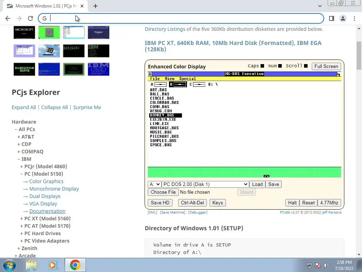362x272 pixels.
Task: Expand the PC XT (Model 5160) node
Action: (x=45, y=219)
